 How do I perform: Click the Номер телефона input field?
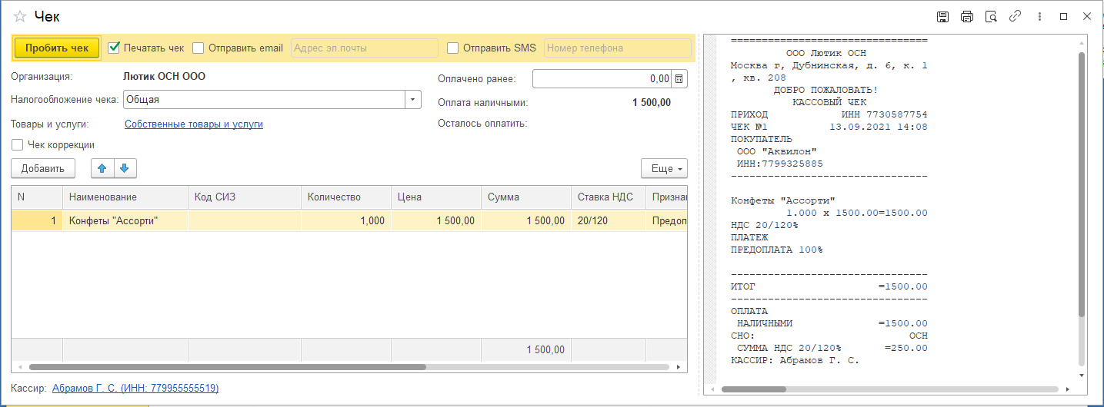point(618,48)
